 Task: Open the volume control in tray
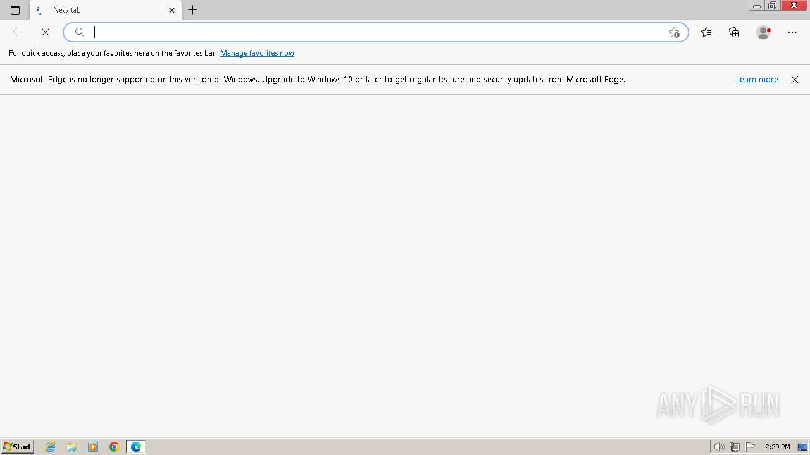pyautogui.click(x=719, y=447)
